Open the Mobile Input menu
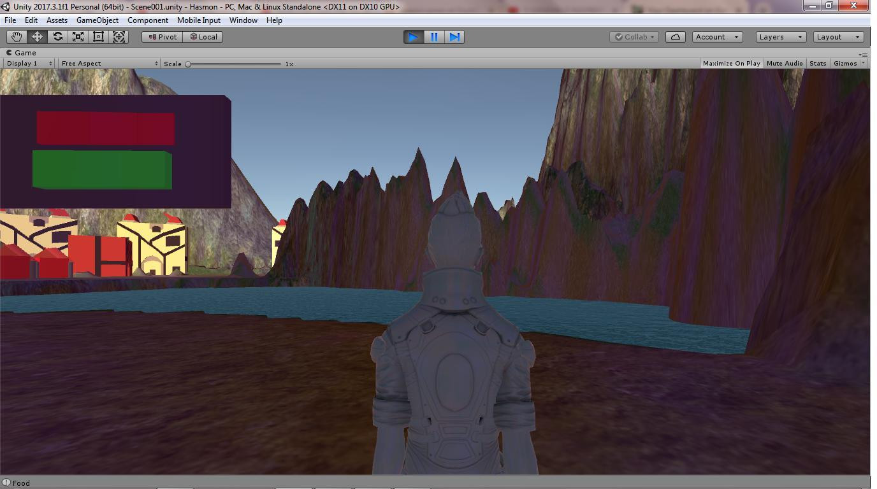This screenshot has width=877, height=489. coord(199,20)
